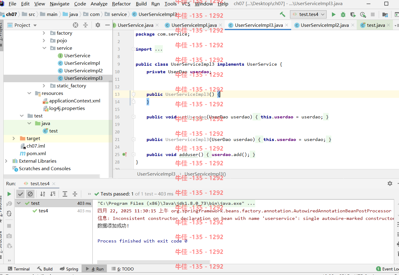Viewport: 399px width, 275px height.
Task: Open the 6: TODO tool window
Action: (123, 269)
